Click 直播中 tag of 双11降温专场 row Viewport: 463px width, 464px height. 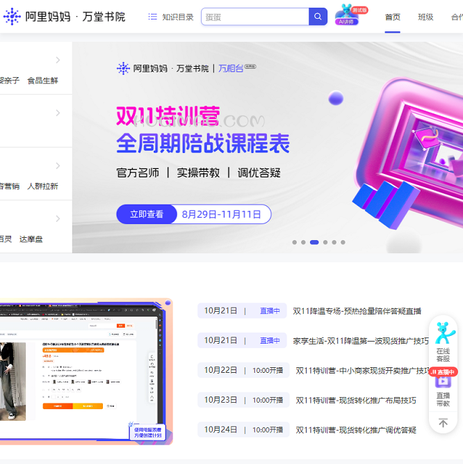(x=270, y=311)
